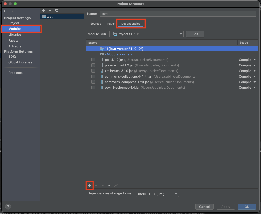
Task: Open Global Libraries in the sidebar
Action: point(20,62)
